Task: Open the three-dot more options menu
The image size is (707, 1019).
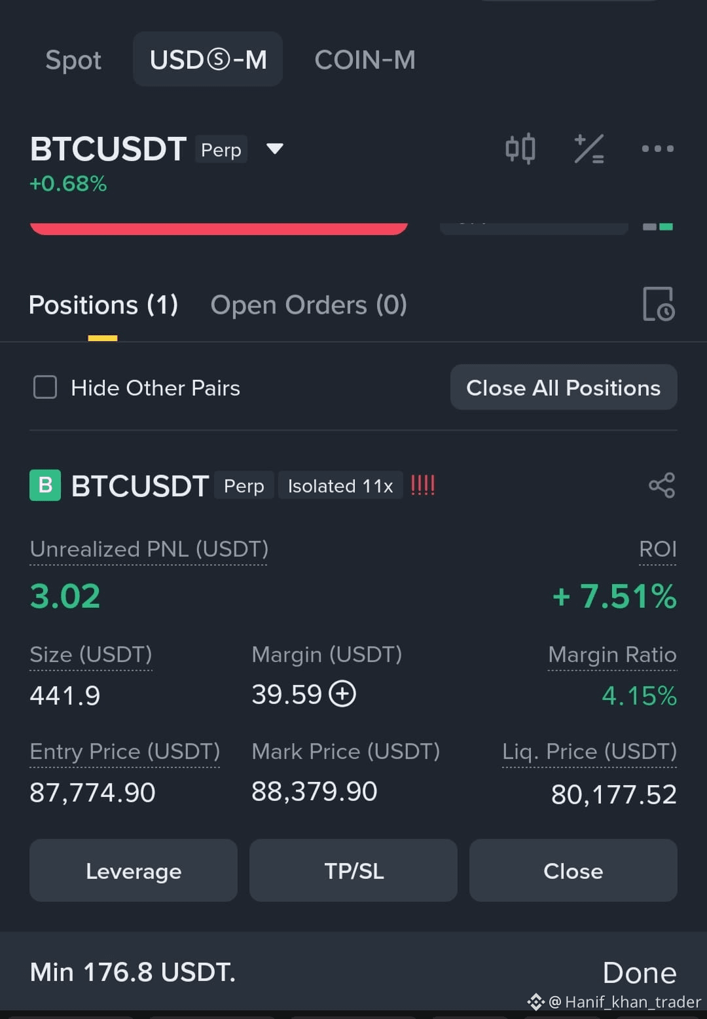Action: (657, 149)
